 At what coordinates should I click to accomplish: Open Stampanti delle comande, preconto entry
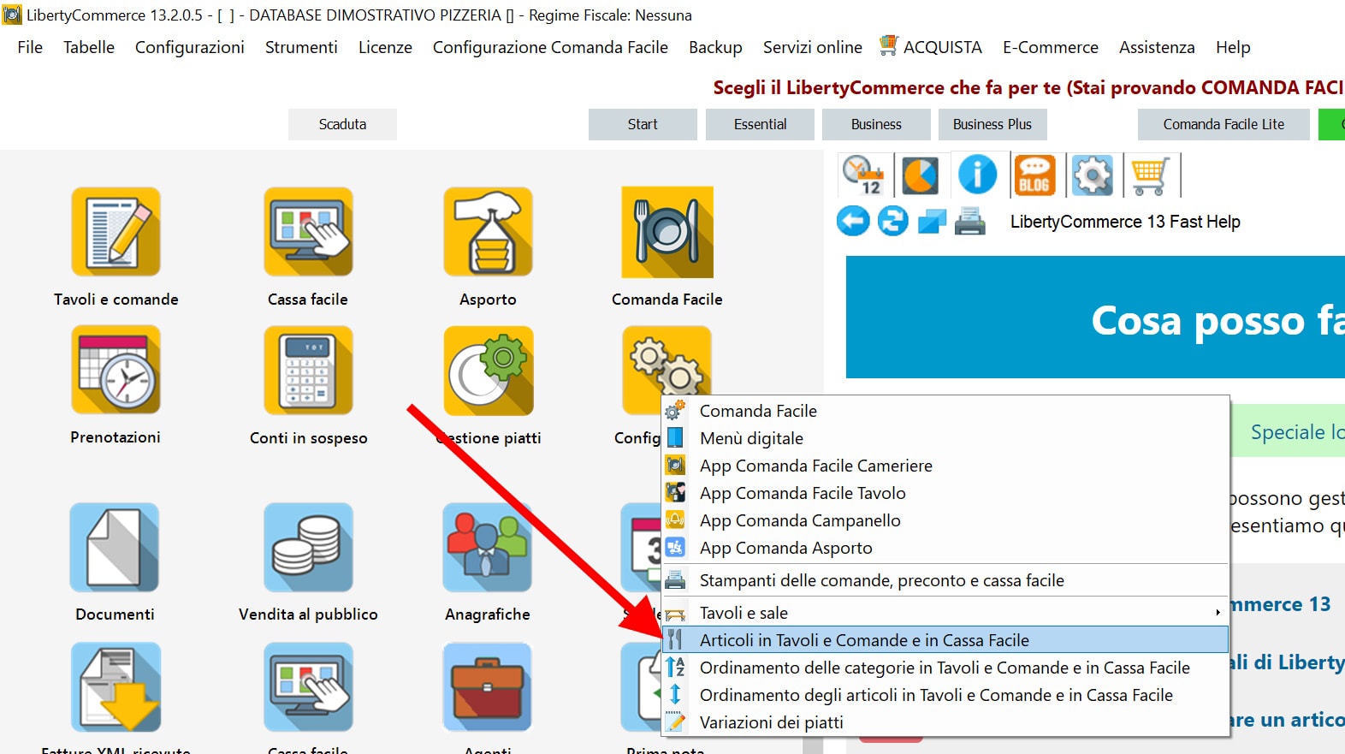point(945,580)
